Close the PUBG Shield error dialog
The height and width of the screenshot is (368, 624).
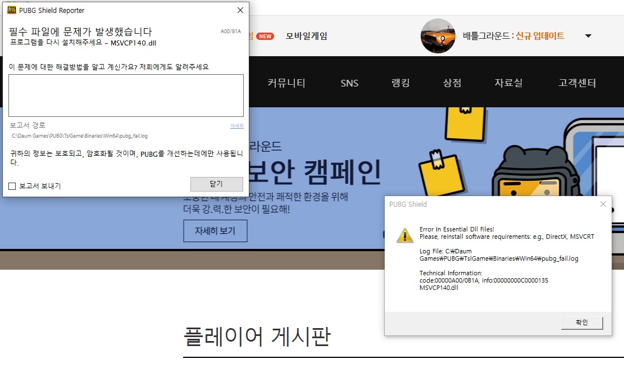click(x=603, y=204)
